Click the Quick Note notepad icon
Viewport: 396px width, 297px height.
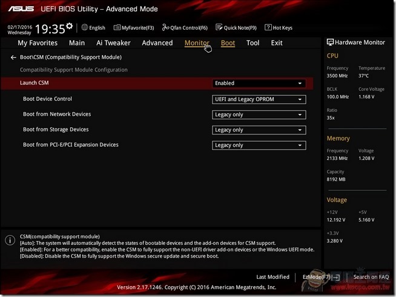pyautogui.click(x=219, y=27)
